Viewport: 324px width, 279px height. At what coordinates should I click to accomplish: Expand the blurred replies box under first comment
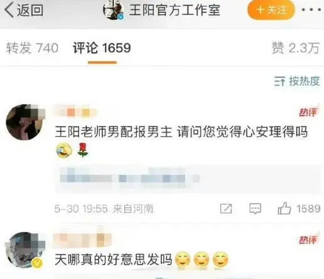[188, 179]
